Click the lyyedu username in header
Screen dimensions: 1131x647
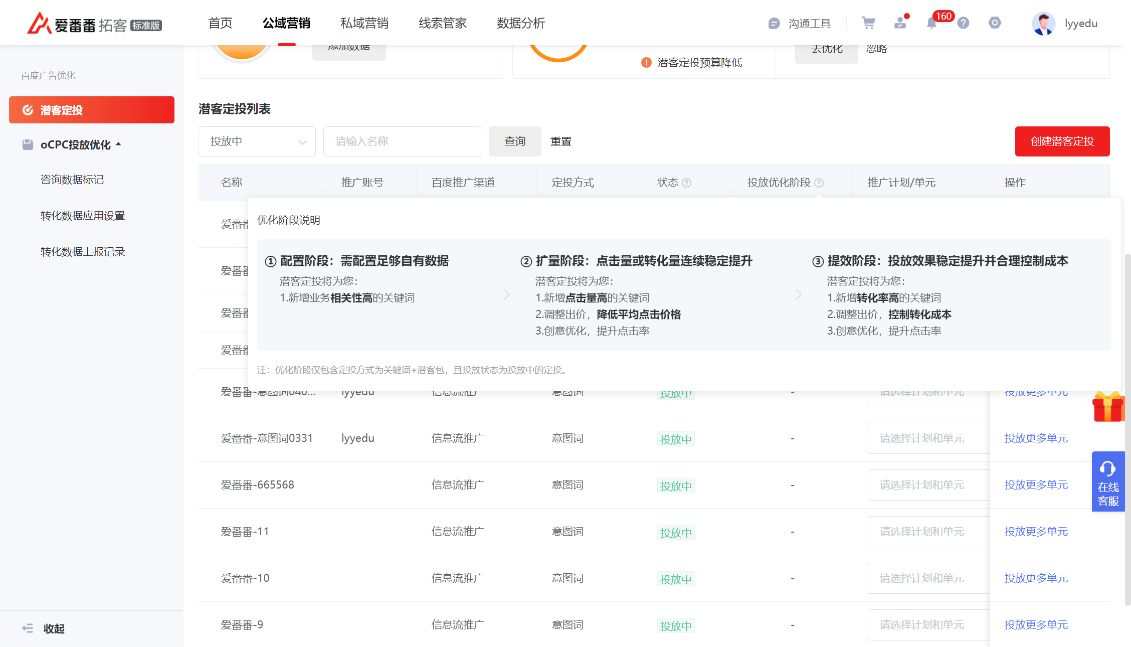click(x=1081, y=24)
